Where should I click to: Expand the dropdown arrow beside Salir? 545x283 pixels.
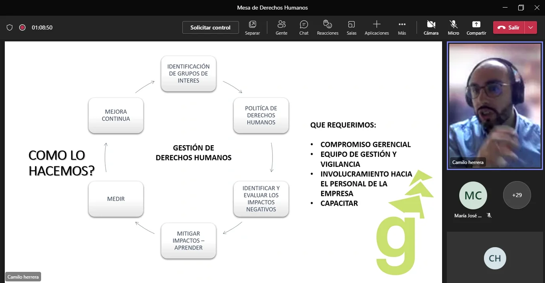coord(530,27)
